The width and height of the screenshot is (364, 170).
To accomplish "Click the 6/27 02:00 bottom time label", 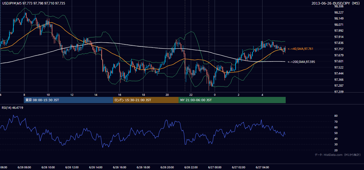I will click(x=238, y=167).
